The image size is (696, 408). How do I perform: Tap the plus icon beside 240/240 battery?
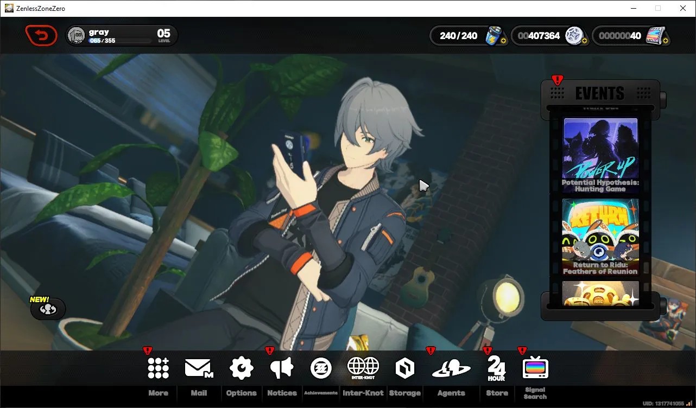(503, 41)
